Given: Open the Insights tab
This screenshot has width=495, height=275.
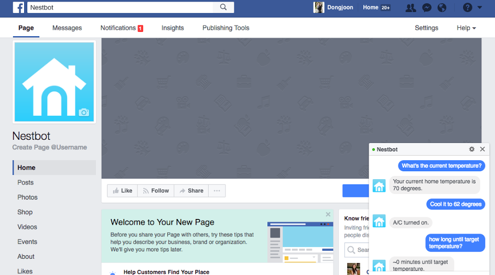Looking at the screenshot, I should (173, 28).
